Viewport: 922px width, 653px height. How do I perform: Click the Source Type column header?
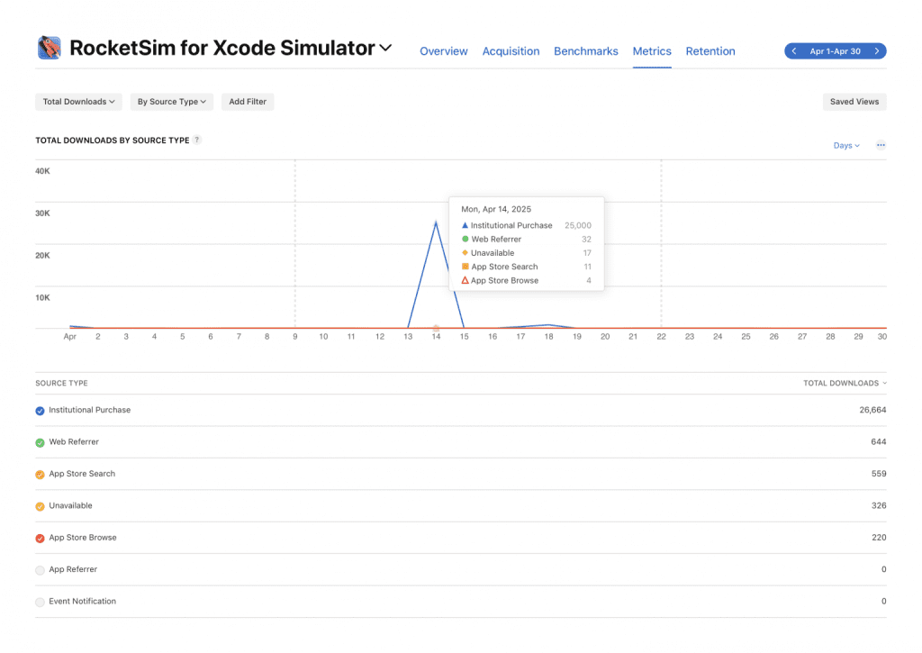pyautogui.click(x=62, y=383)
